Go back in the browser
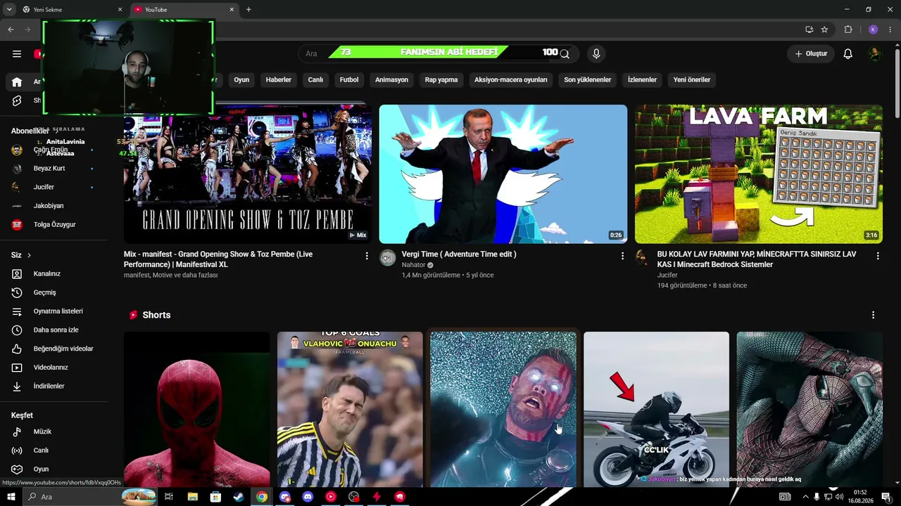 [x=11, y=30]
